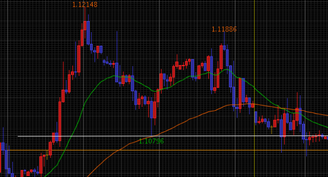The width and height of the screenshot is (328, 177).
Task: Click the 1.11886 peak price label
Action: click(x=224, y=29)
